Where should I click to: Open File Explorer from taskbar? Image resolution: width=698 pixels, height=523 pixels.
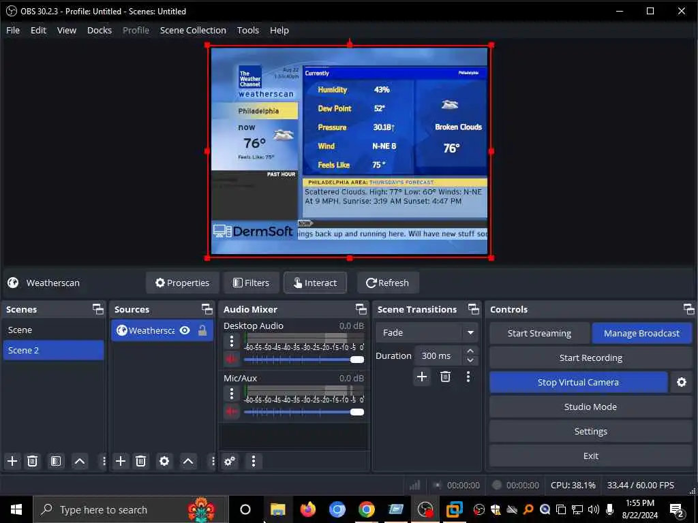pyautogui.click(x=278, y=509)
